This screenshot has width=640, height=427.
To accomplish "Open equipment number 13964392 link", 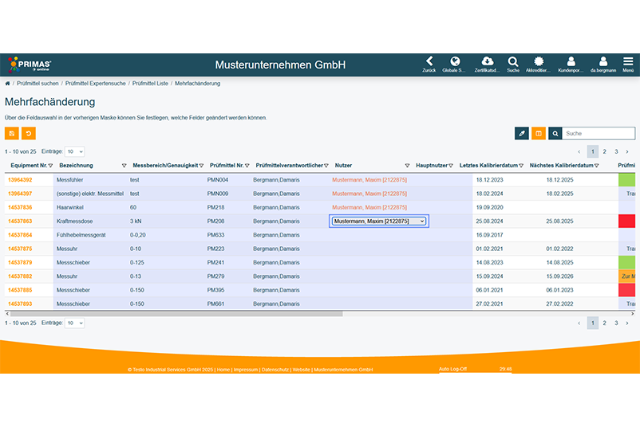I will click(x=20, y=180).
